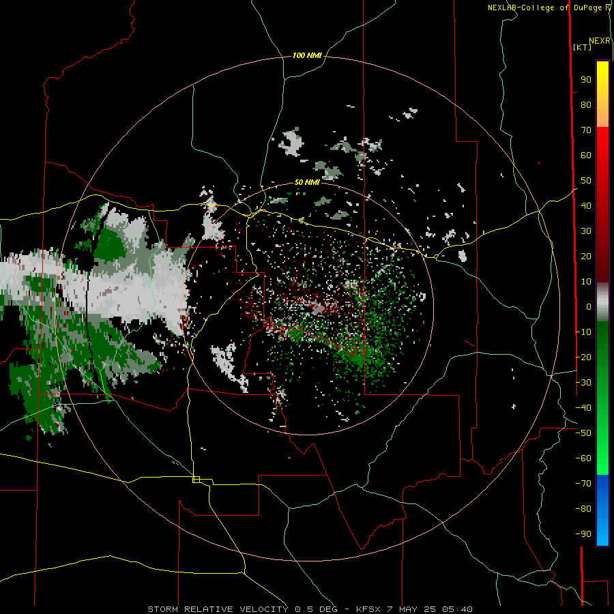Click the 50 value on the velocity scale

tap(586, 181)
